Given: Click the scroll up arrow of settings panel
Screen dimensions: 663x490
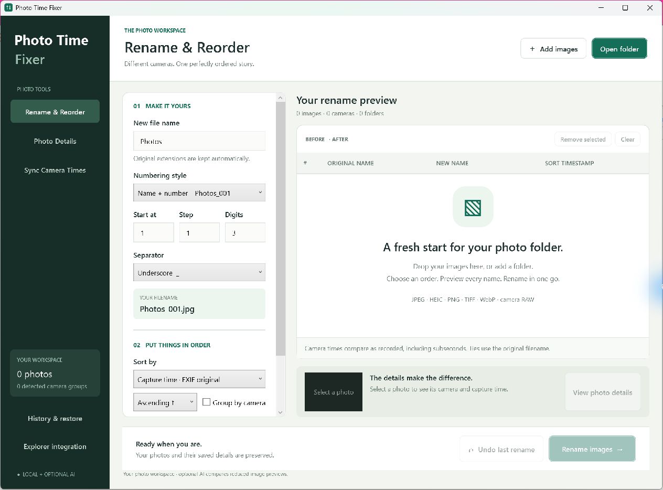Looking at the screenshot, I should pyautogui.click(x=281, y=98).
